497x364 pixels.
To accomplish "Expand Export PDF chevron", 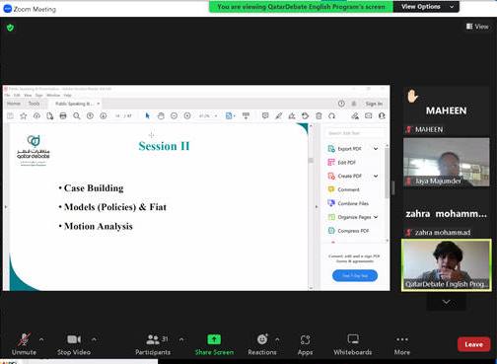I will [x=376, y=149].
